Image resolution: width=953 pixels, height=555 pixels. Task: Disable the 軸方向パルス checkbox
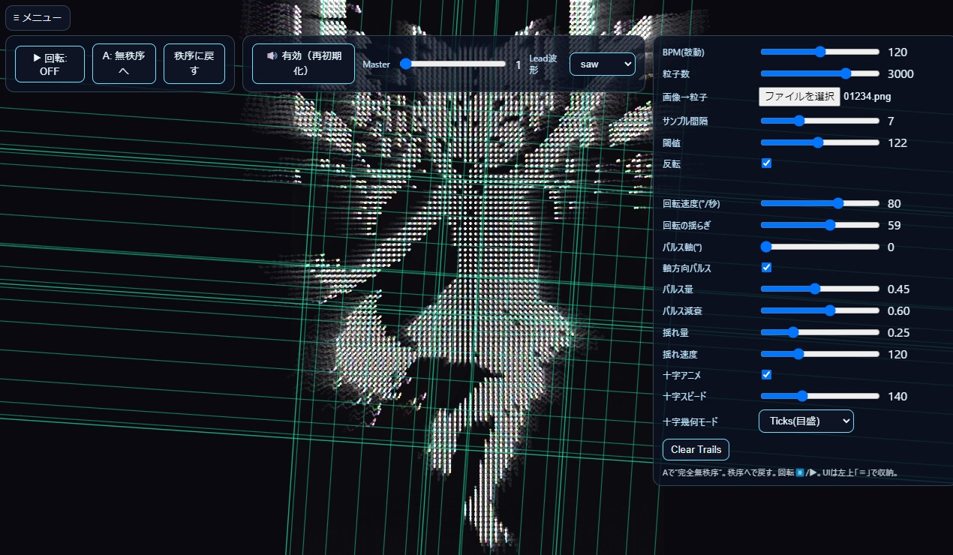766,267
